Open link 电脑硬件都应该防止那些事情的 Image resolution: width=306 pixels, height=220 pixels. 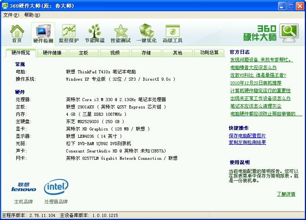pos(266,114)
